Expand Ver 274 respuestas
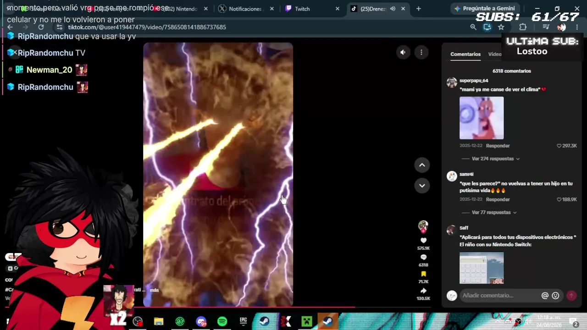The height and width of the screenshot is (330, 587). pos(496,159)
